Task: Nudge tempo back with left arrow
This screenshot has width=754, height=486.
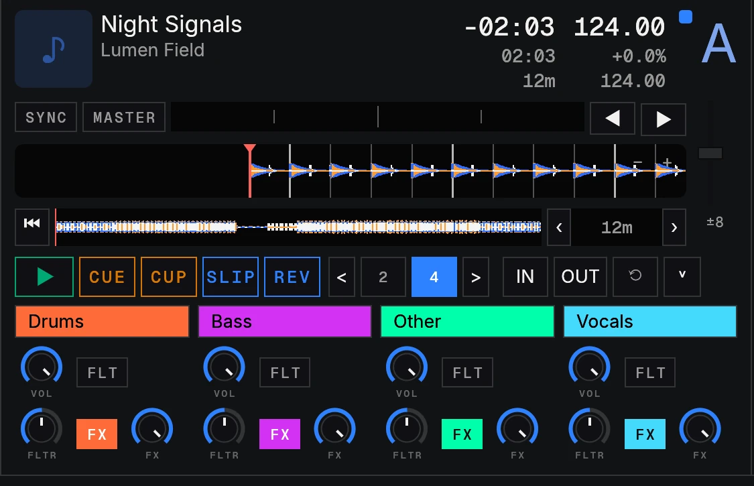Action: click(x=612, y=119)
